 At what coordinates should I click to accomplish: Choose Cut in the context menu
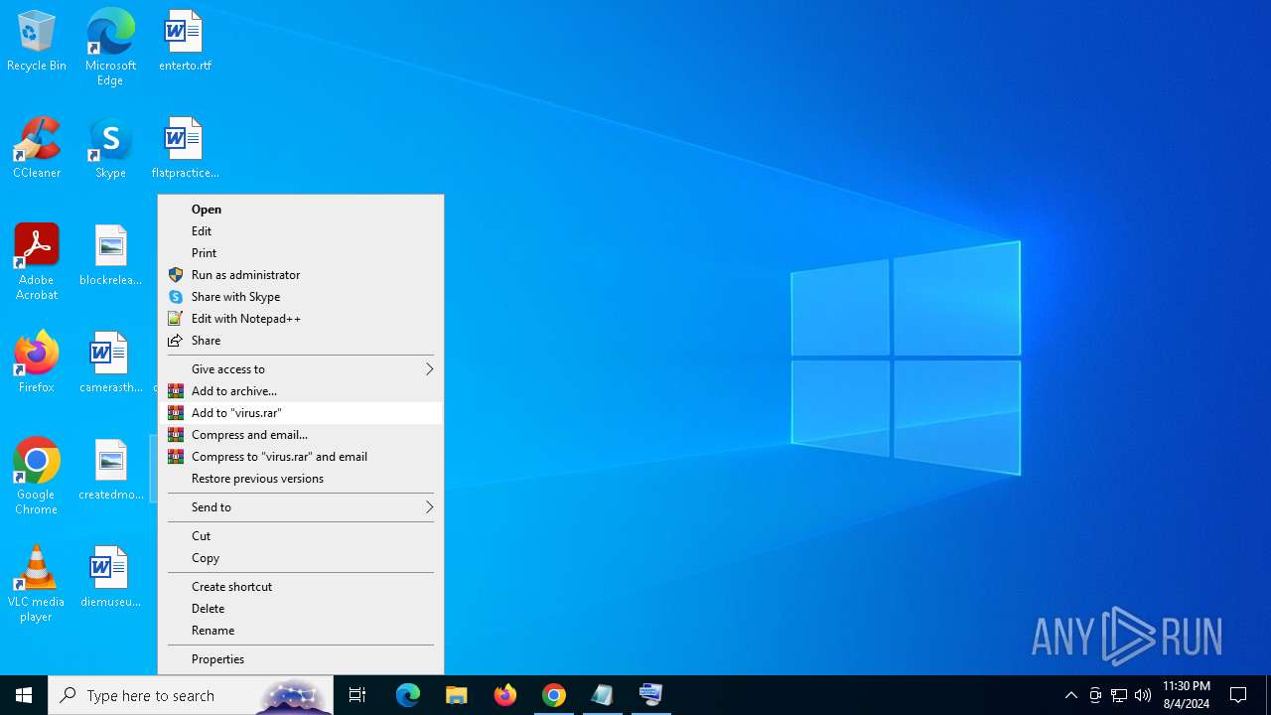click(x=301, y=535)
